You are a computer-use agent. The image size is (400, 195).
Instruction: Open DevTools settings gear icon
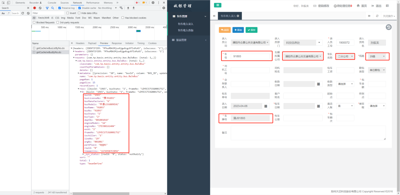153,3
